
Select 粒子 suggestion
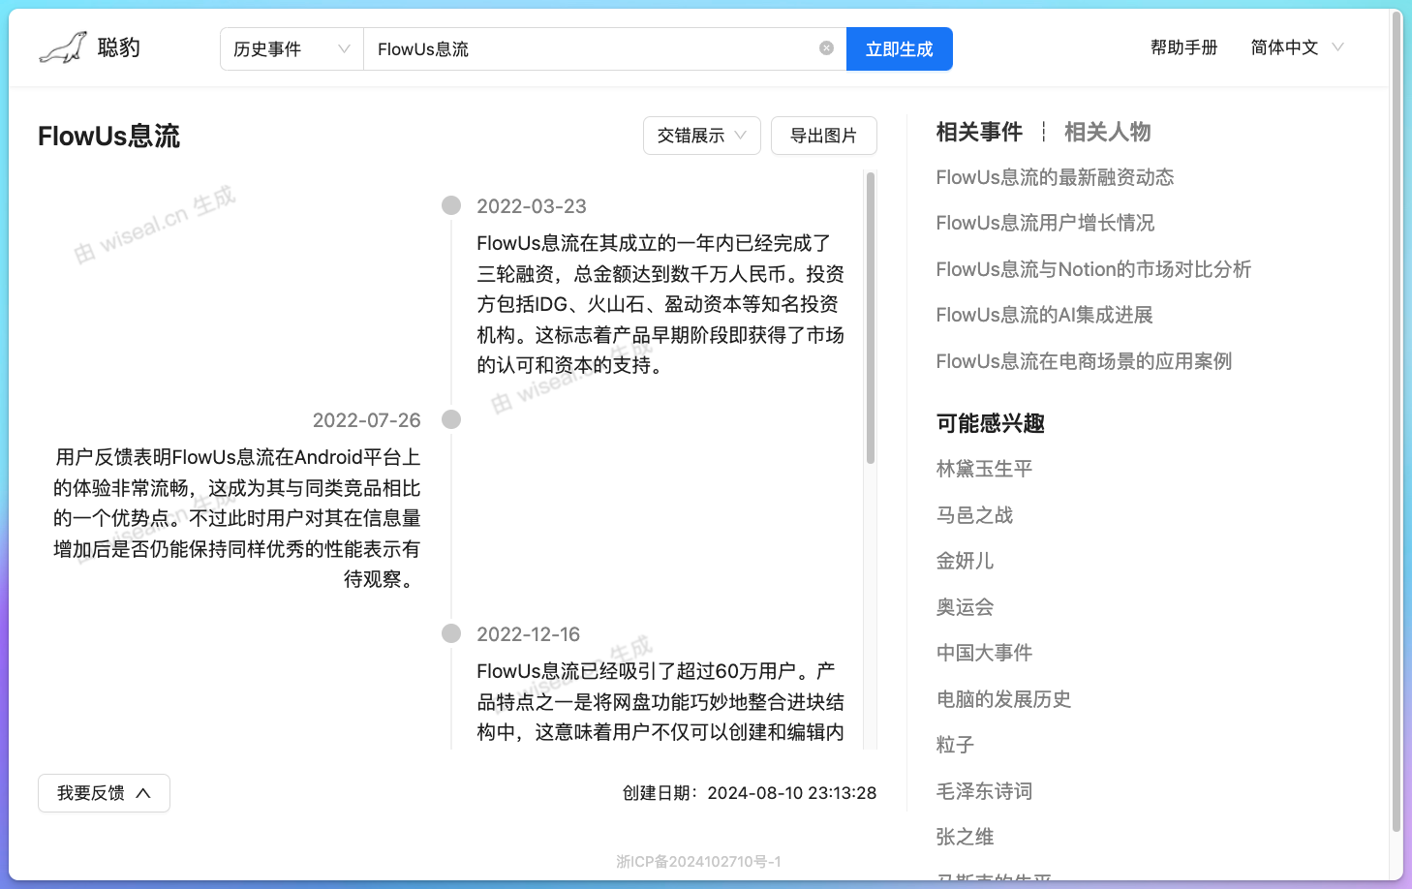point(955,745)
